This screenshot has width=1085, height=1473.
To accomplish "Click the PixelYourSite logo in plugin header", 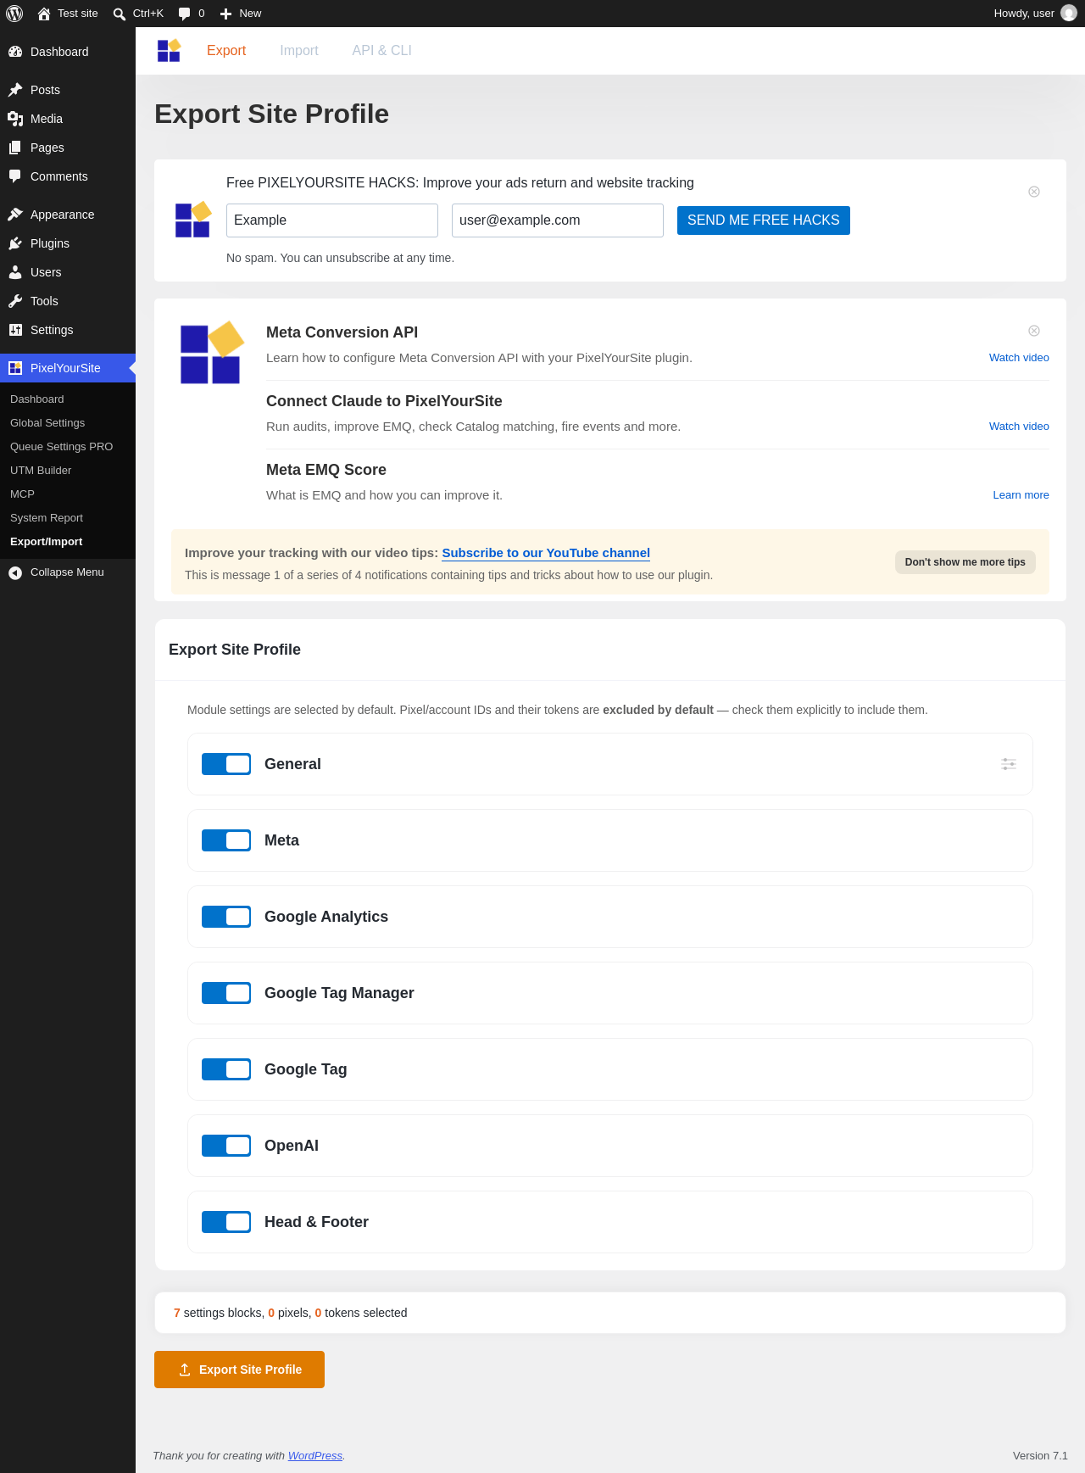I will [x=169, y=51].
